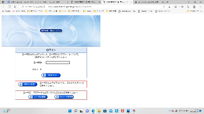Viewport: 204px width, 114px height.
Task: Click the IDなしの方 button
Action: pyautogui.click(x=28, y=84)
